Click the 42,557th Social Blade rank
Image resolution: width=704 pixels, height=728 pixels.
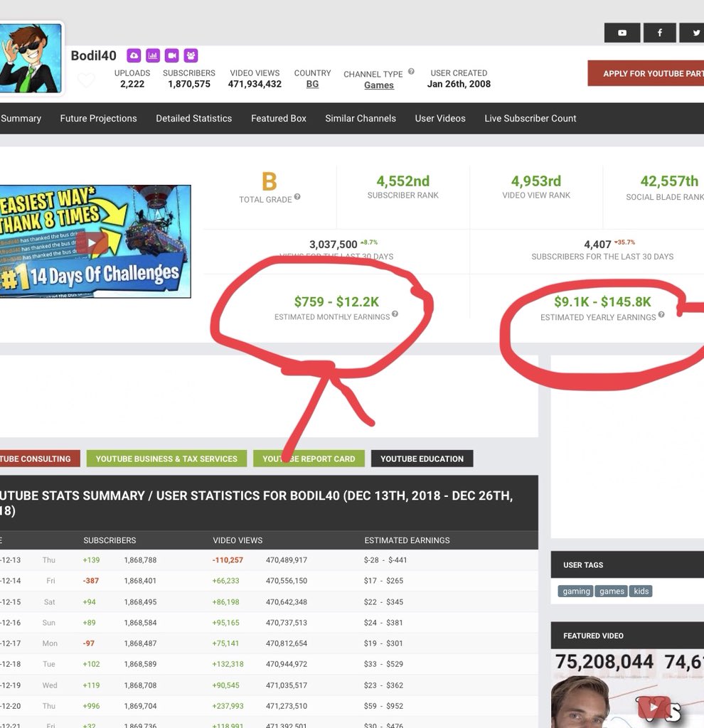click(x=669, y=181)
